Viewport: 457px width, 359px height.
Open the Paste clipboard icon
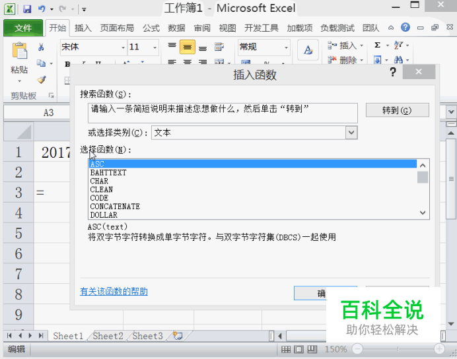pyautogui.click(x=19, y=51)
